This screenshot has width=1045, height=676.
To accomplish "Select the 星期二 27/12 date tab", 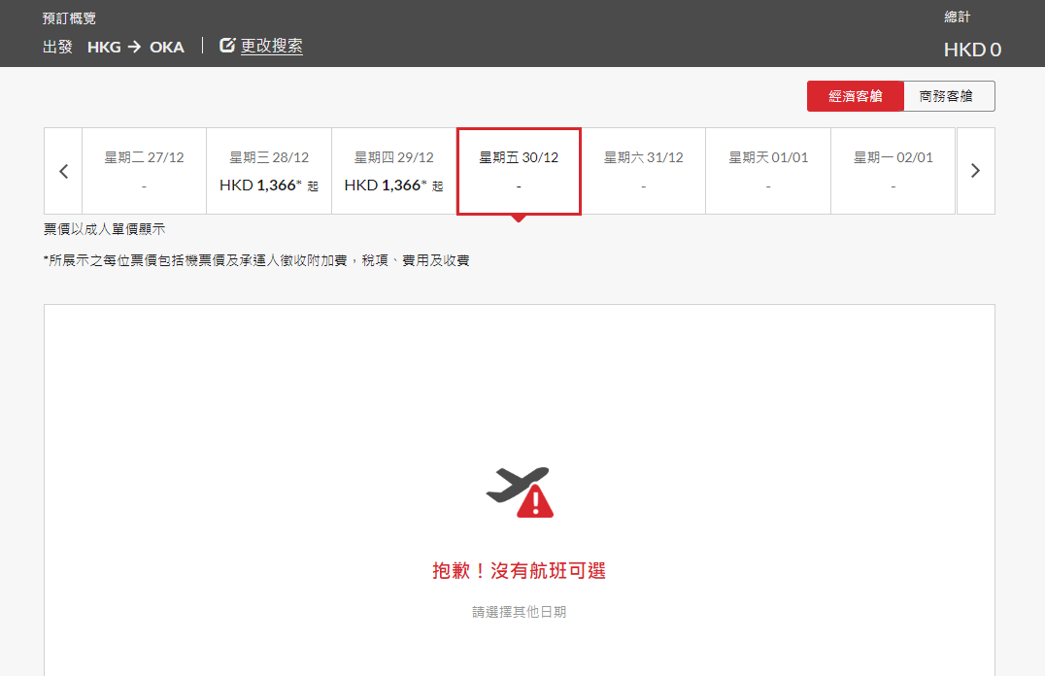I will click(144, 171).
